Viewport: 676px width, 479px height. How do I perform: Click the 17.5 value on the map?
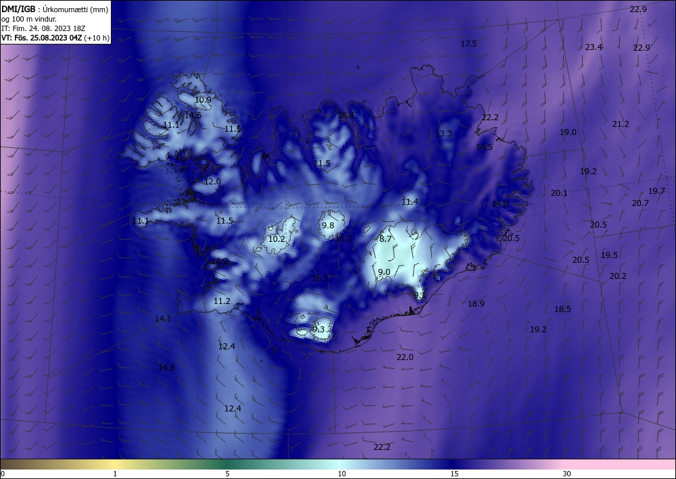click(468, 43)
